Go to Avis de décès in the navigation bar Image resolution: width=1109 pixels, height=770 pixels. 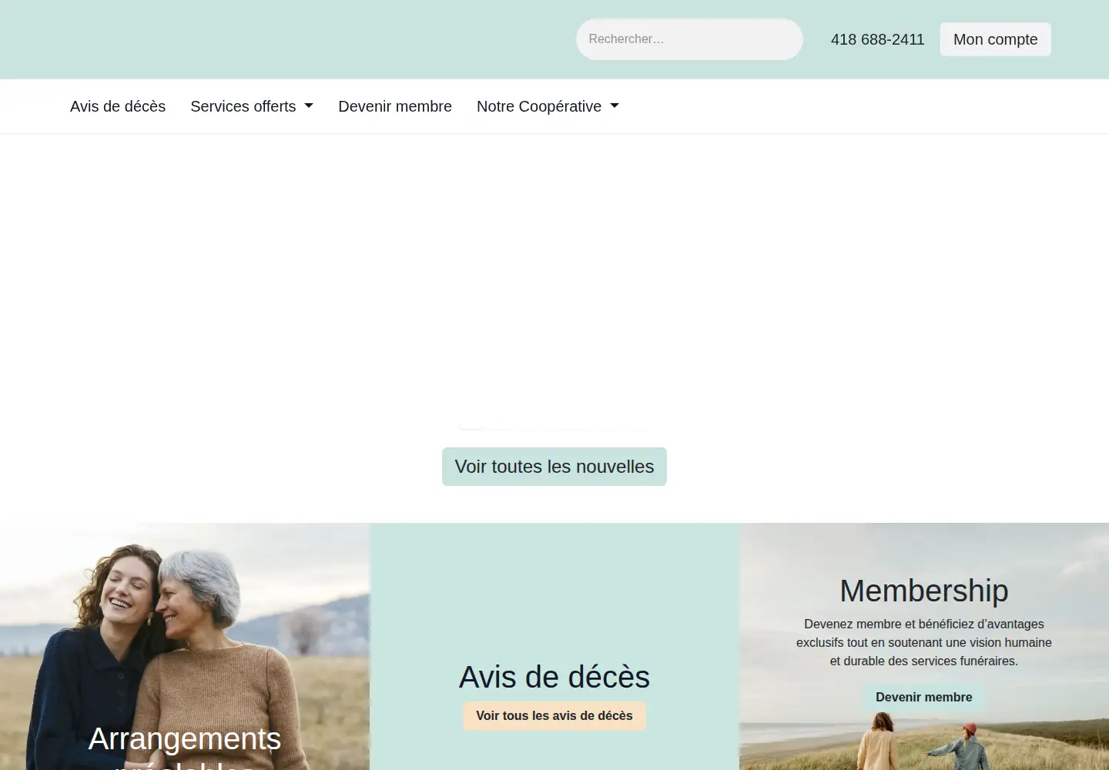point(118,106)
